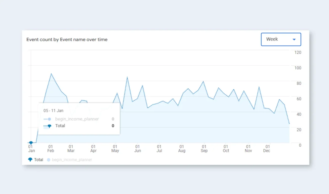Click the dropdown arrow next to Week
Viewport: 329px width, 194px height.
(x=294, y=40)
